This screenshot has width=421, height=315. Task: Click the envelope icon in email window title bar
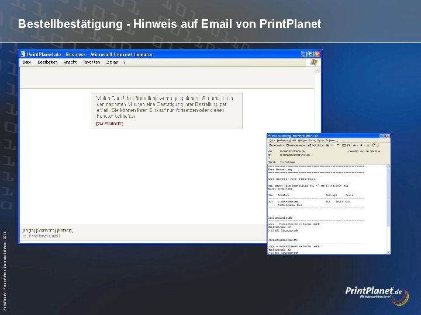[270, 136]
